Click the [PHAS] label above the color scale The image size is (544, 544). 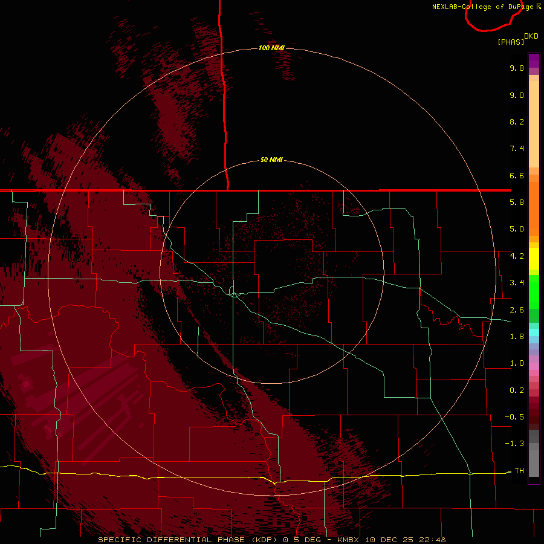[x=511, y=42]
